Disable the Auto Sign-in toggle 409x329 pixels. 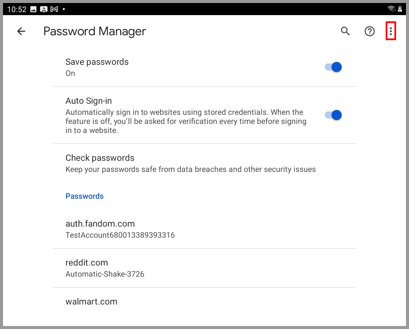(333, 115)
